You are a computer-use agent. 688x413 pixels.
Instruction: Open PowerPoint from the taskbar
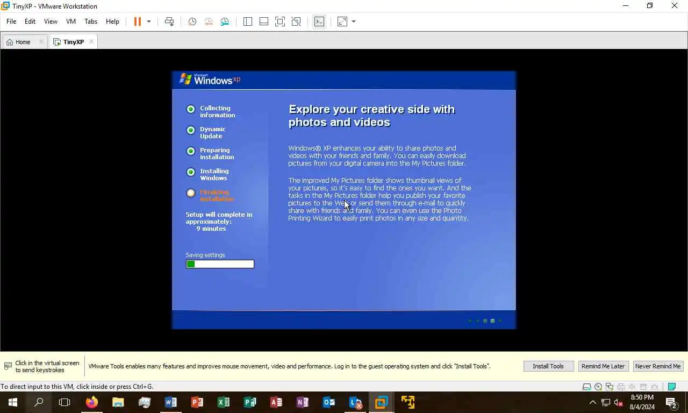click(x=197, y=402)
